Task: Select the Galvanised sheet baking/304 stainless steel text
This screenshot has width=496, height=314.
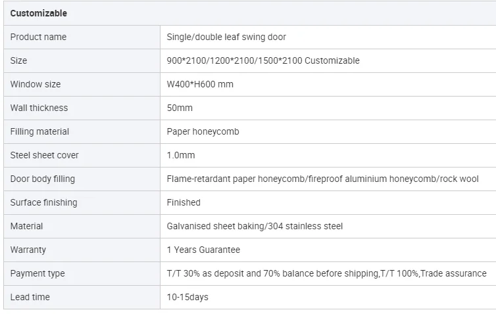Action: pos(255,226)
